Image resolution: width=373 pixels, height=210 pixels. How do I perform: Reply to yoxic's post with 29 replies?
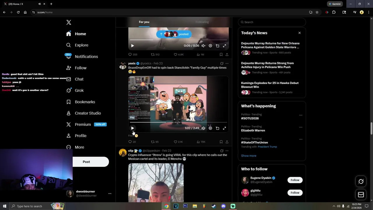click(132, 142)
